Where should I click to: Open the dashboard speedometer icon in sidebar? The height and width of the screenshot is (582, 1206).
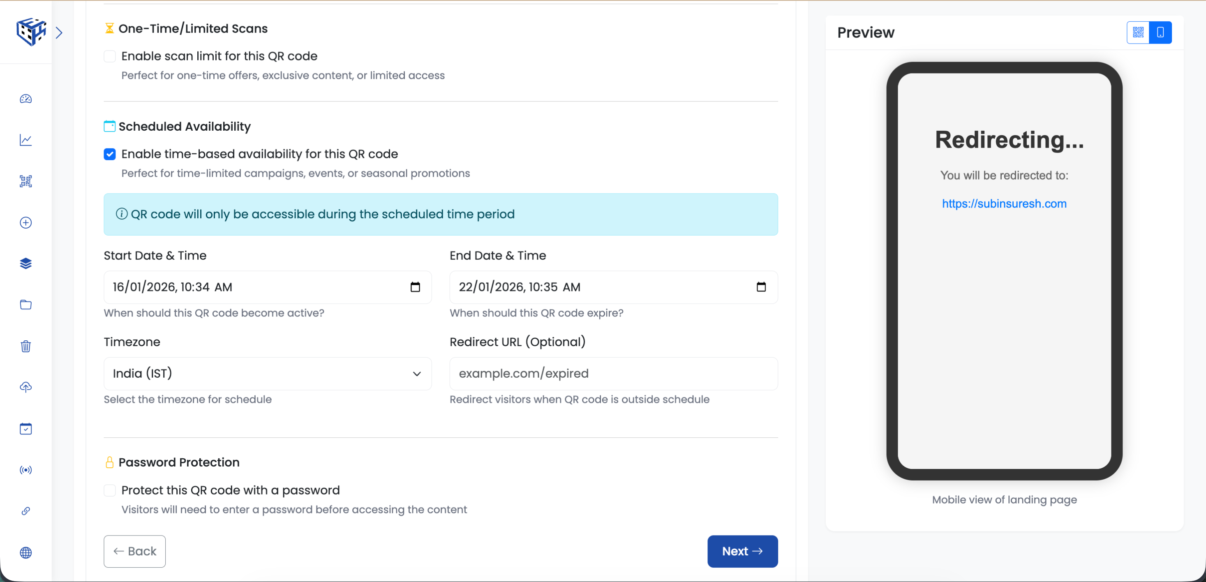tap(26, 99)
